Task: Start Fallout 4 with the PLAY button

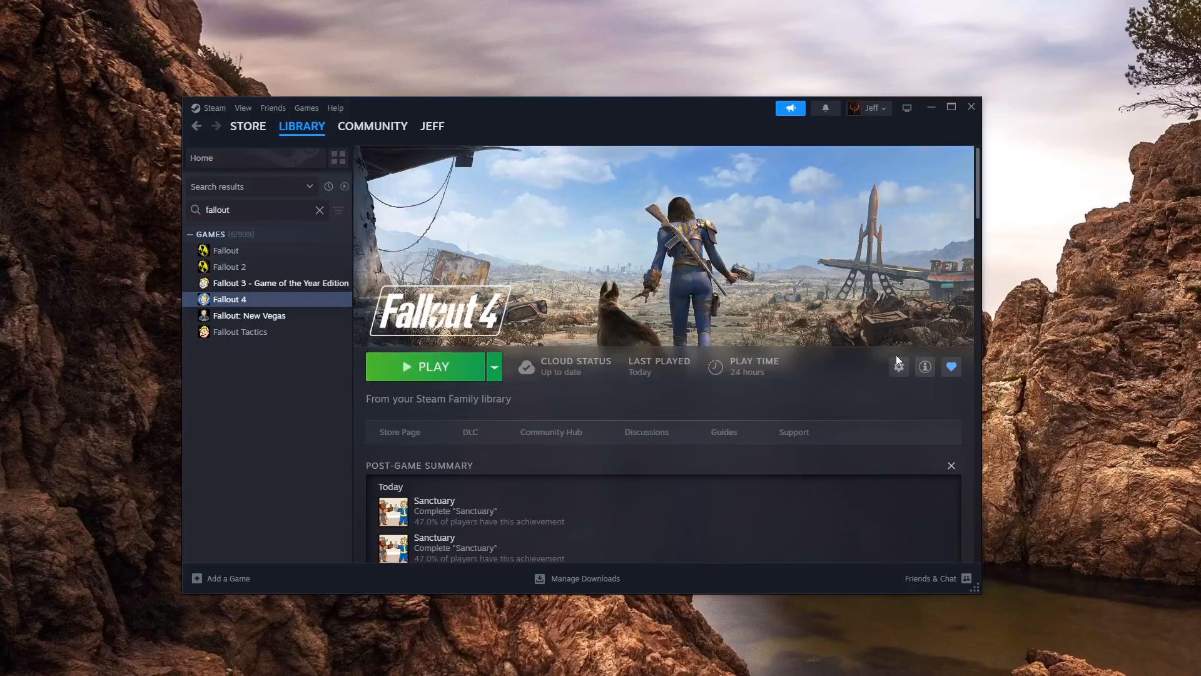Action: (x=425, y=367)
